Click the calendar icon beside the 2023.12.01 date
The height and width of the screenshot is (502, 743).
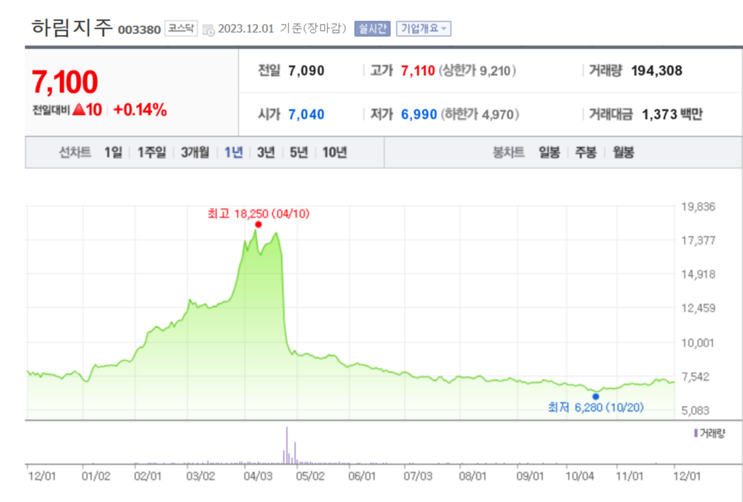[208, 30]
